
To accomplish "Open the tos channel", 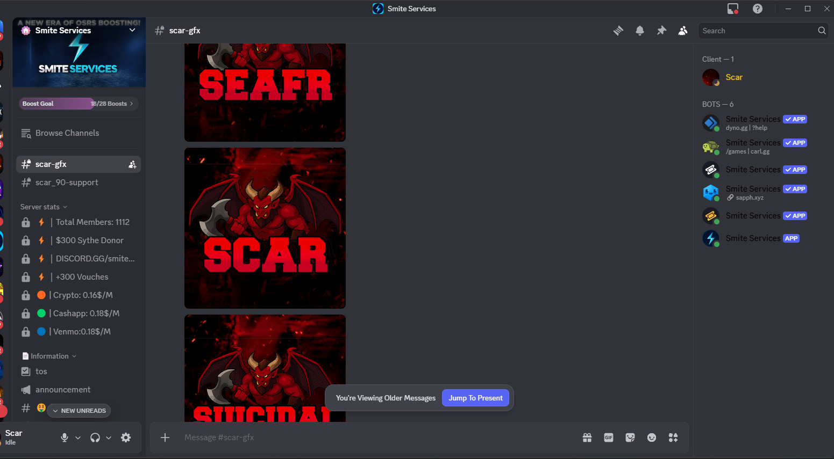I will point(79,371).
